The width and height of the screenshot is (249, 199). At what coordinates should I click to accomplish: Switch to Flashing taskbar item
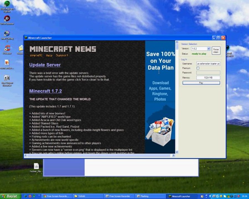150,196
